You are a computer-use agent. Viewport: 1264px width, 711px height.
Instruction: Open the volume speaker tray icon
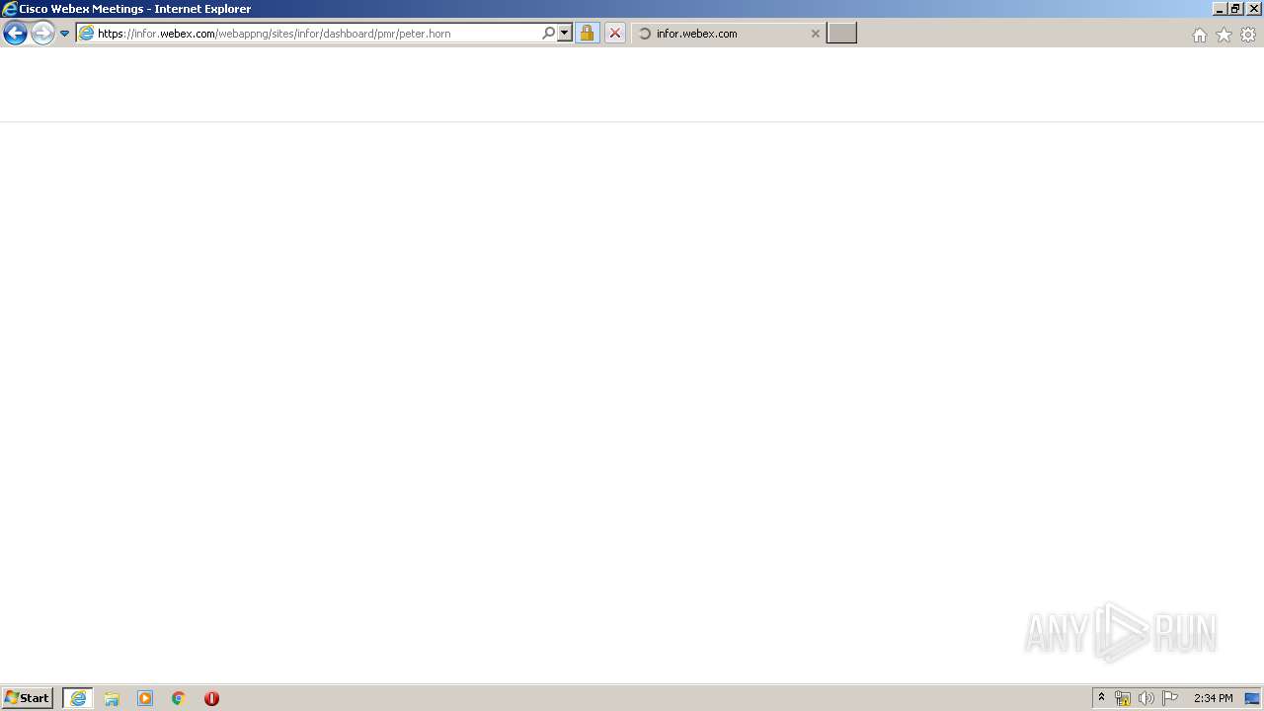coord(1145,698)
